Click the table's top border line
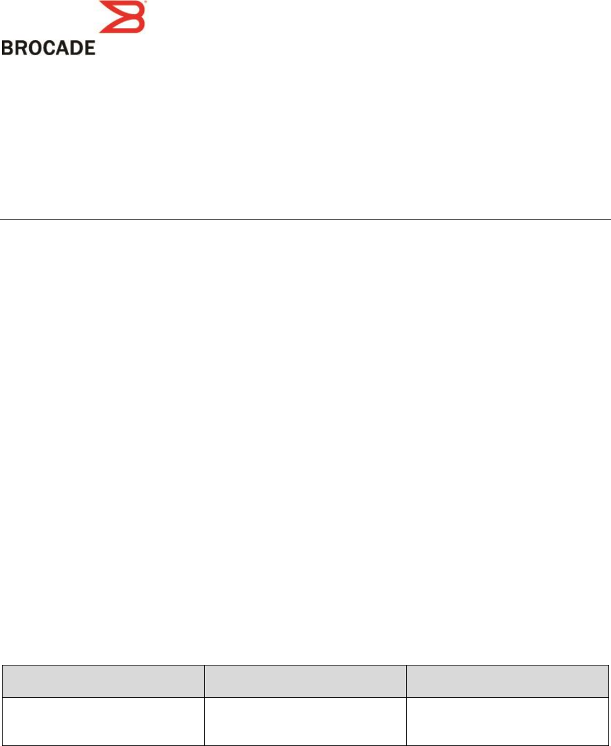 coord(305,665)
